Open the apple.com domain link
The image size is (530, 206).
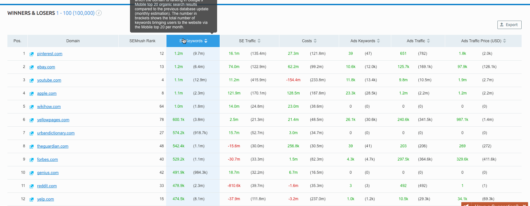tap(47, 93)
